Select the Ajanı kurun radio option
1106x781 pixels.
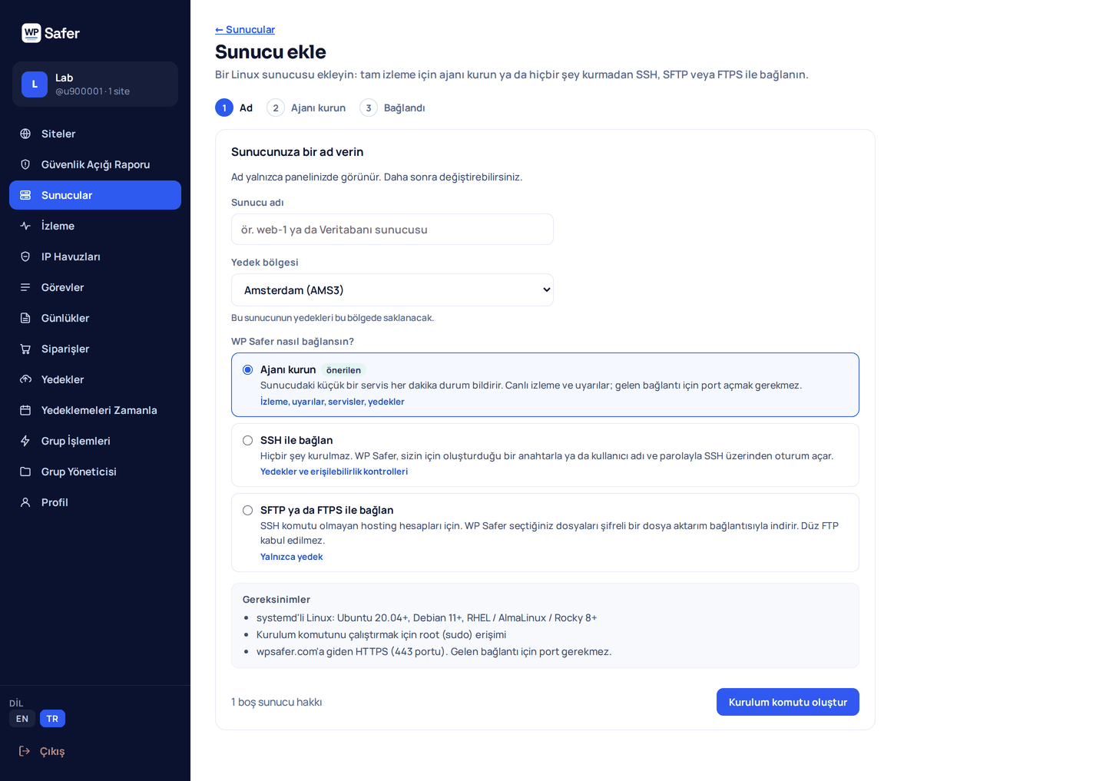pyautogui.click(x=247, y=370)
